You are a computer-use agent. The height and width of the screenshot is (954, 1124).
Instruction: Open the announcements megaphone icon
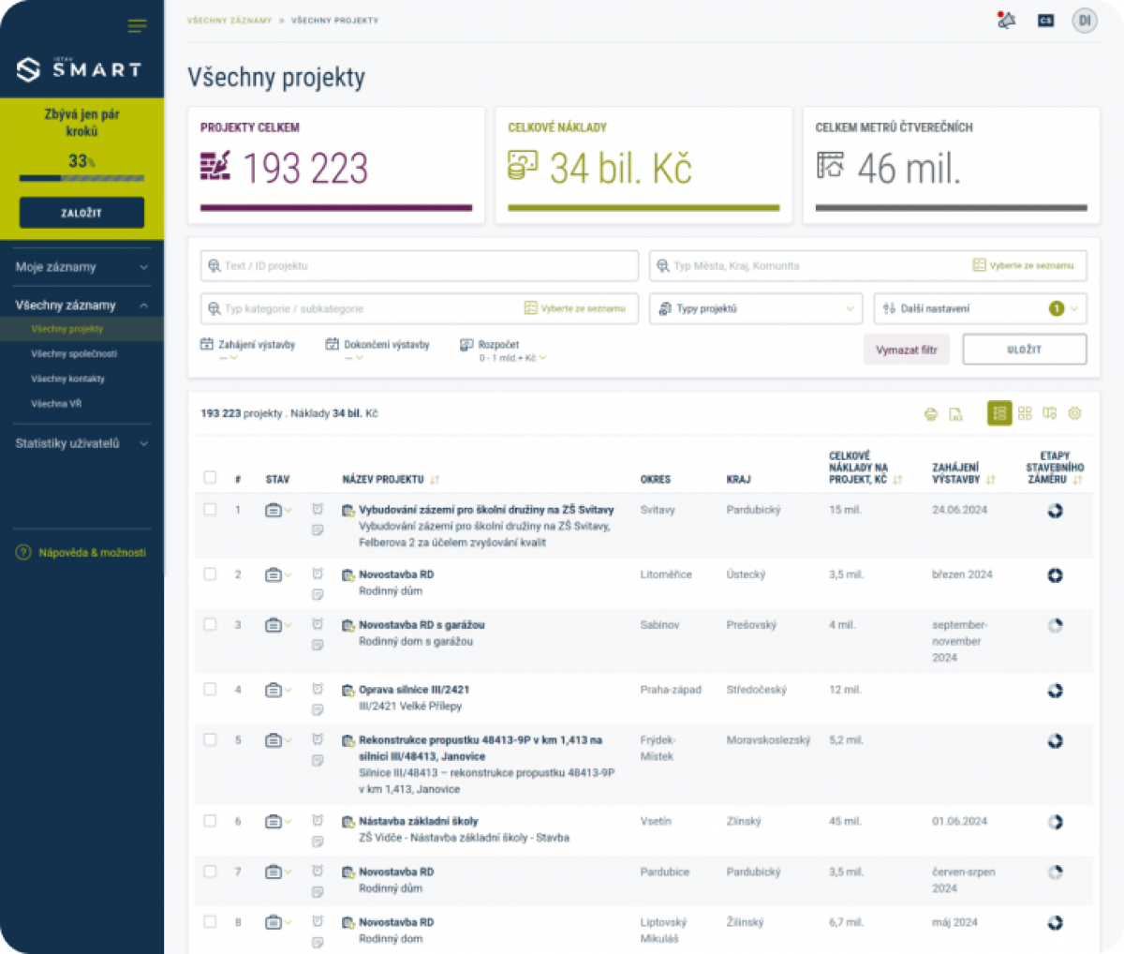click(x=1007, y=20)
